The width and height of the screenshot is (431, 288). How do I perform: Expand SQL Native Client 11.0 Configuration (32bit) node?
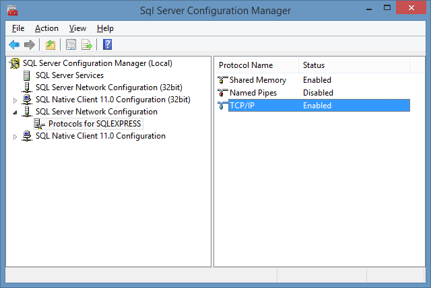[x=15, y=100]
